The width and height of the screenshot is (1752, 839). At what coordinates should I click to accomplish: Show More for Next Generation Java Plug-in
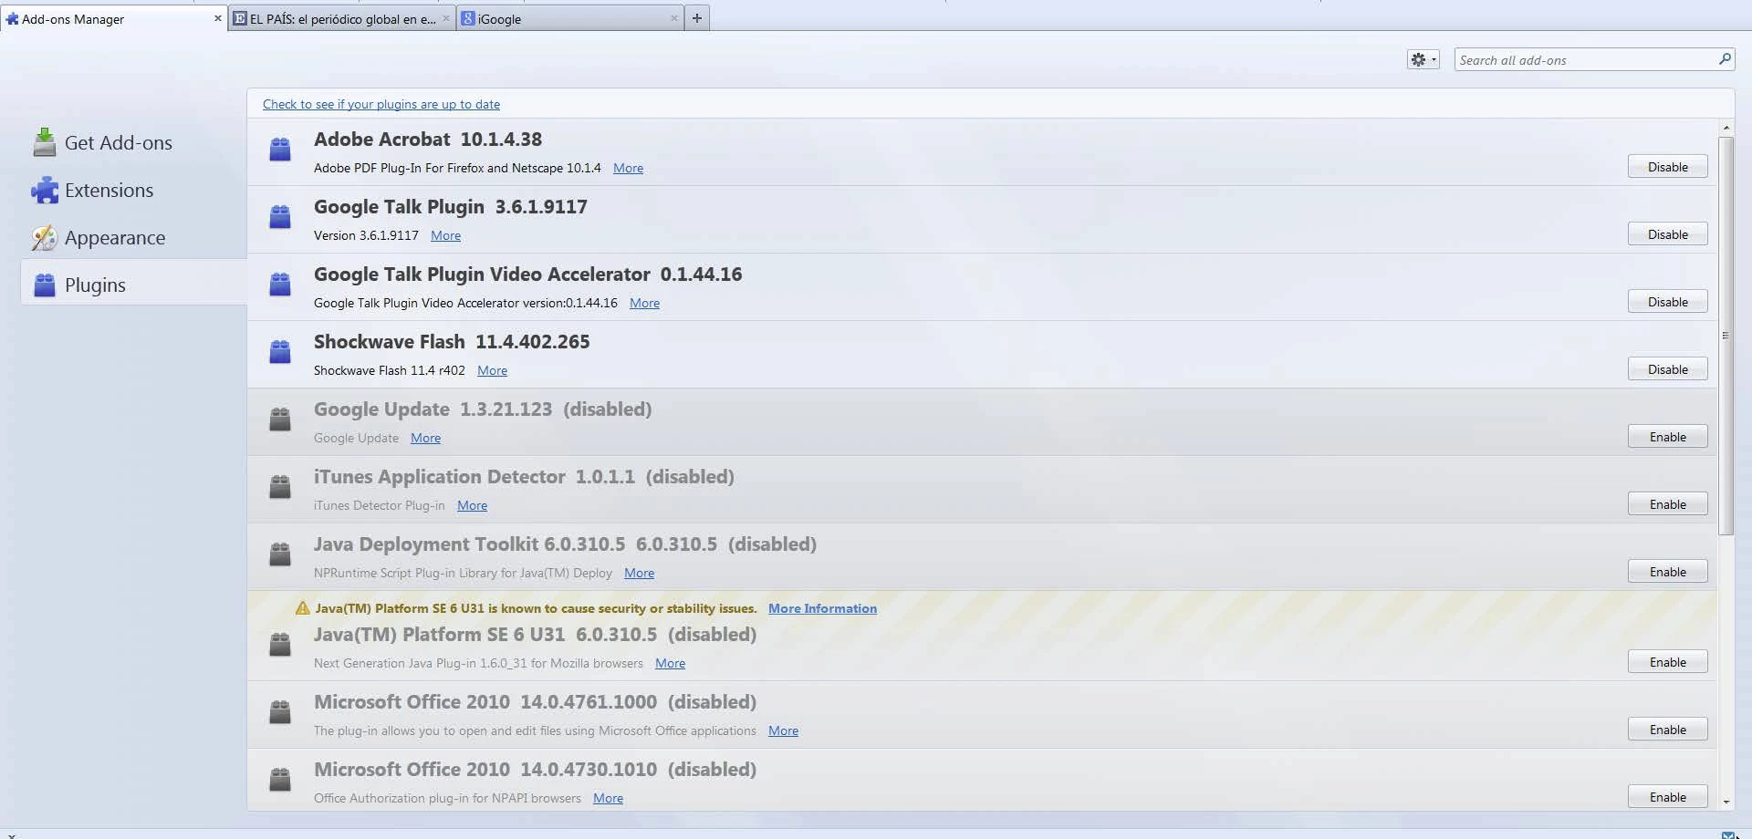pyautogui.click(x=670, y=663)
